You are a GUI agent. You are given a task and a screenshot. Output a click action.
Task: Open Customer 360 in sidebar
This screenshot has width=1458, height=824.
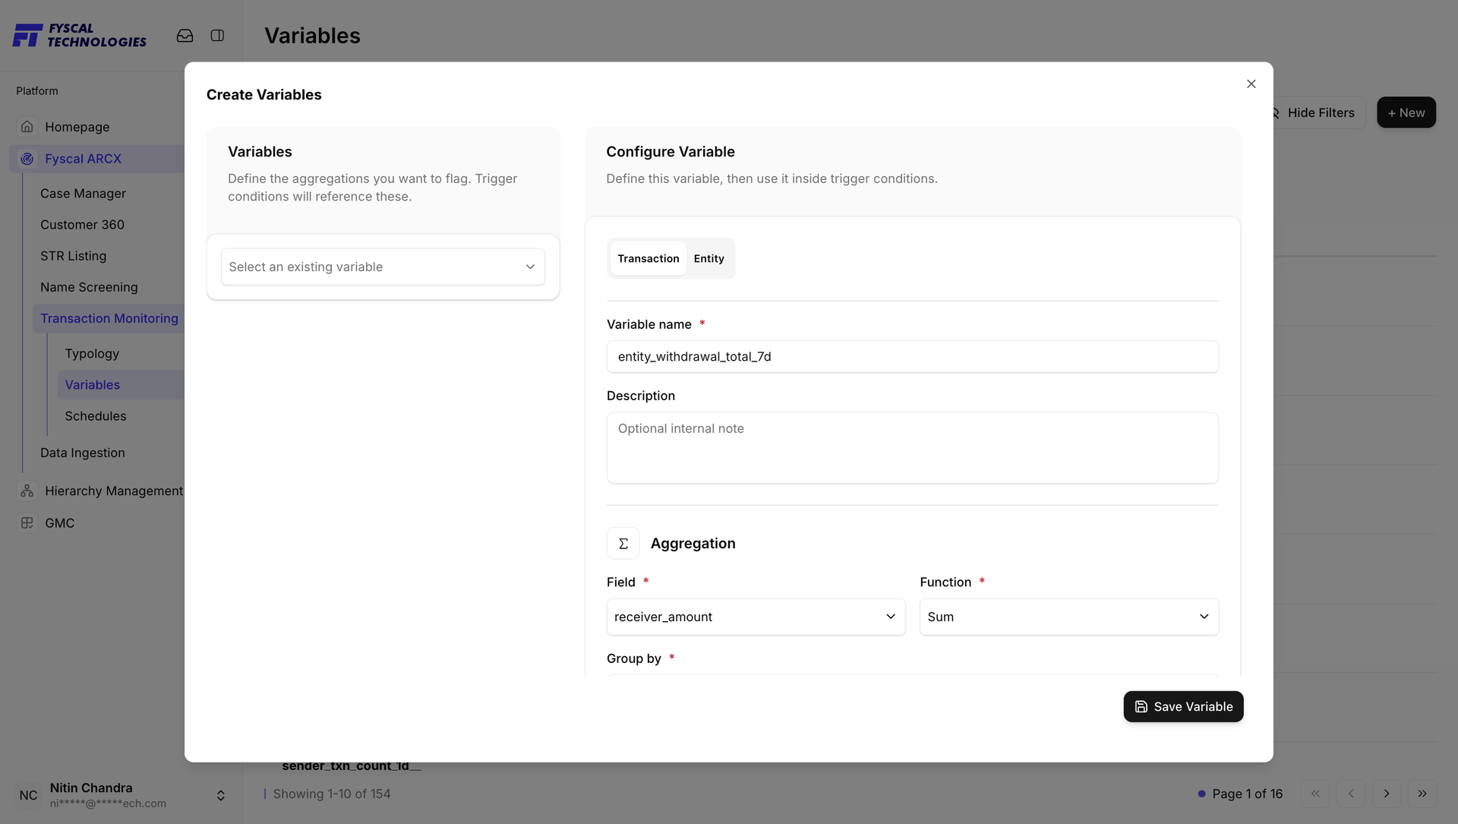point(82,225)
